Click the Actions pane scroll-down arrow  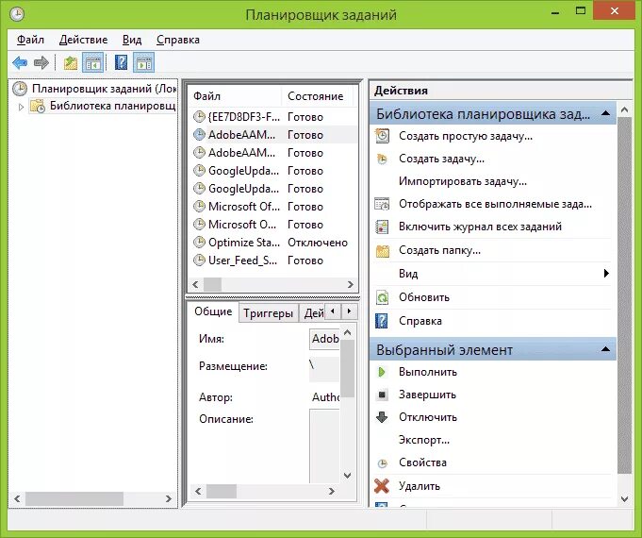coord(624,499)
